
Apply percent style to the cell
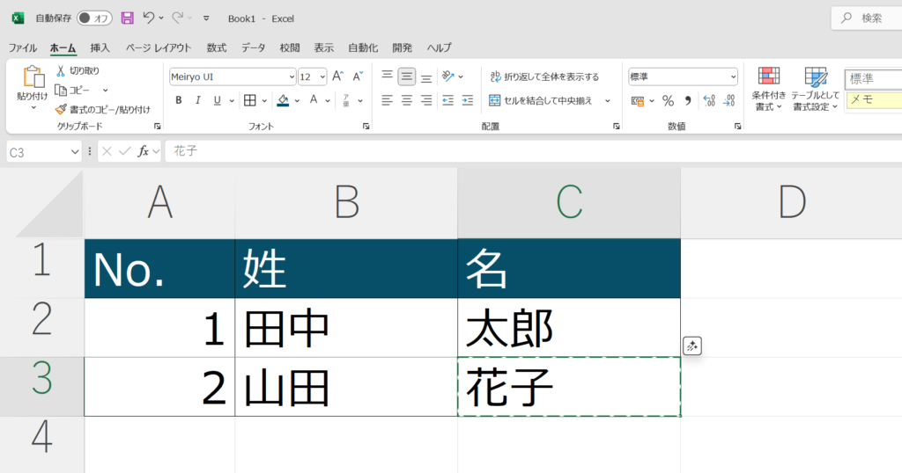point(668,101)
